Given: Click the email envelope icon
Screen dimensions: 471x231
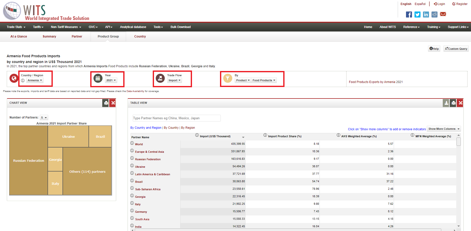Looking at the screenshot, I should tap(443, 14).
